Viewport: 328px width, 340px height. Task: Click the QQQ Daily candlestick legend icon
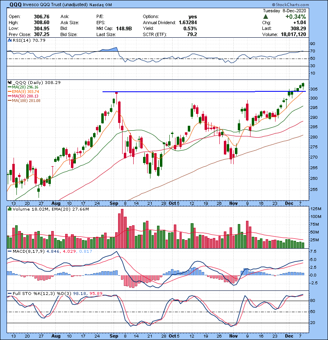pyautogui.click(x=9, y=82)
